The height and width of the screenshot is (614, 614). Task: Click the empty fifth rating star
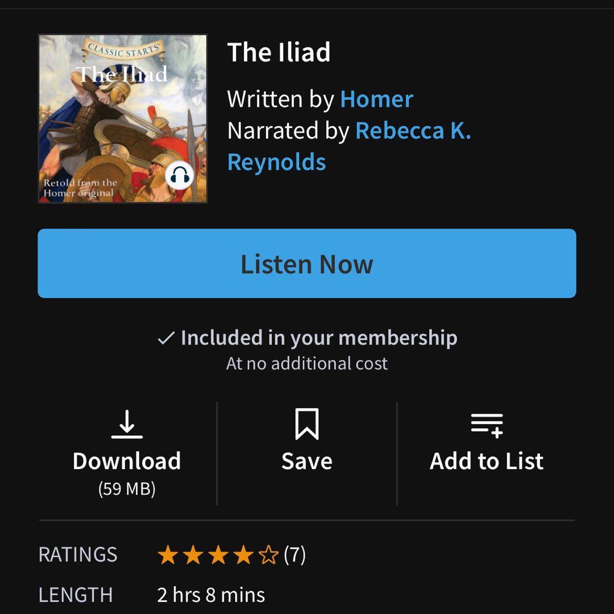[268, 555]
